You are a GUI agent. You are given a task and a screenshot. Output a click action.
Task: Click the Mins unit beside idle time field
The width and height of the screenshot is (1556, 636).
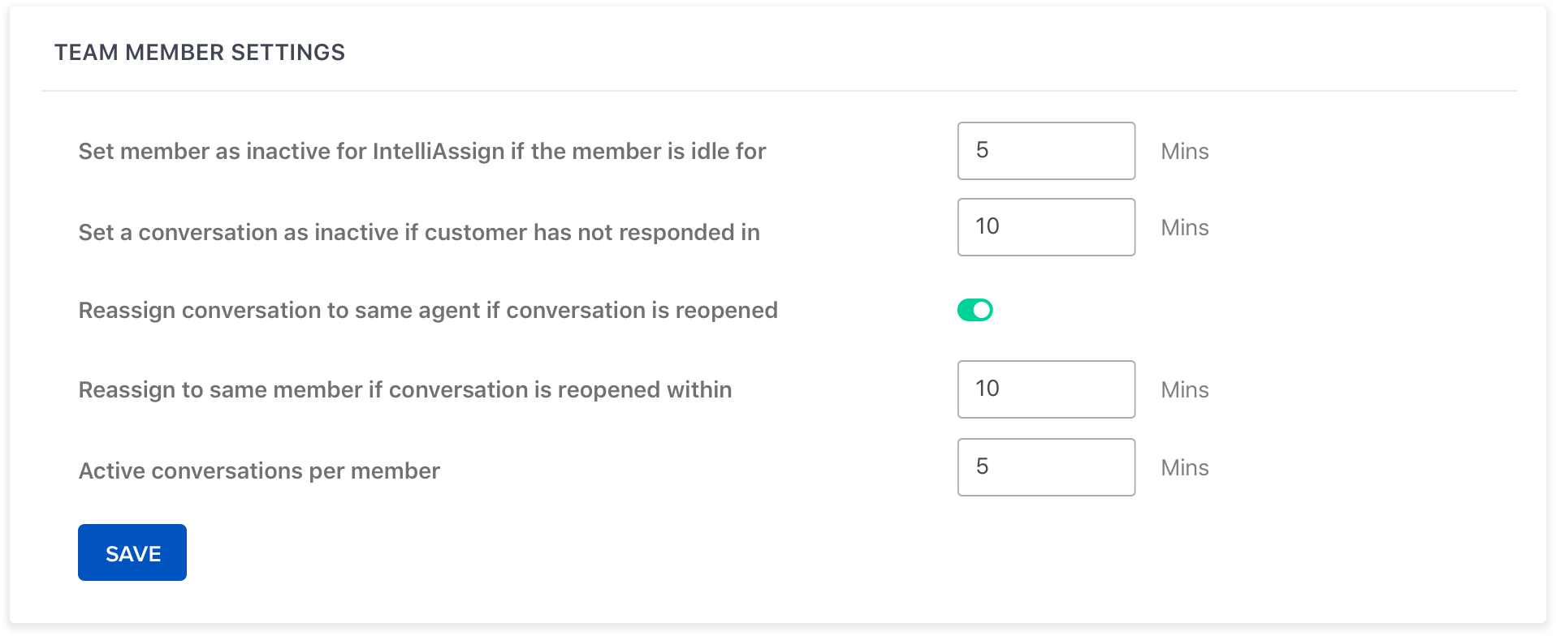(x=1184, y=152)
